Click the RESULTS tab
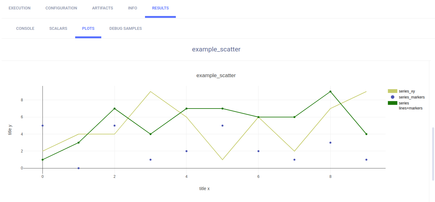 coord(160,8)
